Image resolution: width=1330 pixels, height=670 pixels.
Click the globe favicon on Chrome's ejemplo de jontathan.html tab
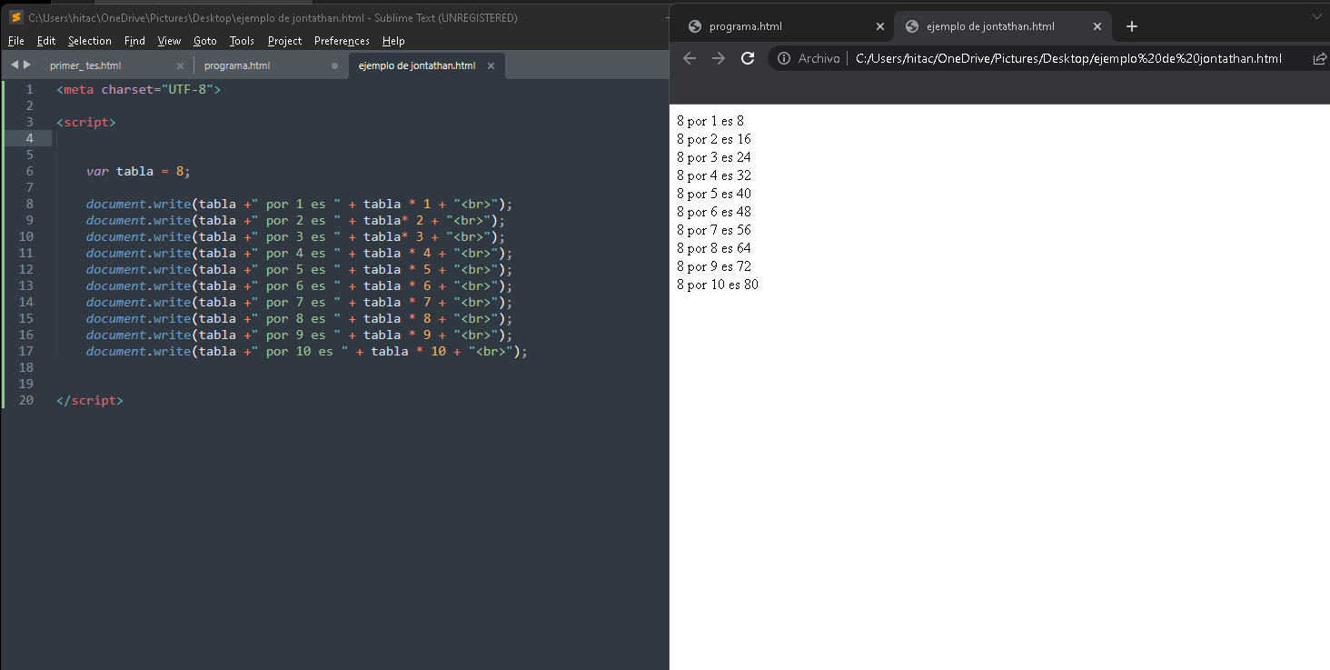[912, 26]
